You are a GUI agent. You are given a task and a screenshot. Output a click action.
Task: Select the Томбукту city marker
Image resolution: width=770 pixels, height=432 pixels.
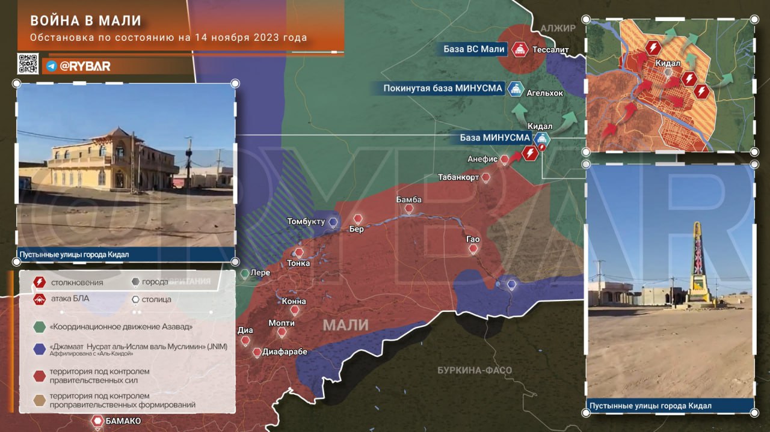click(x=333, y=222)
